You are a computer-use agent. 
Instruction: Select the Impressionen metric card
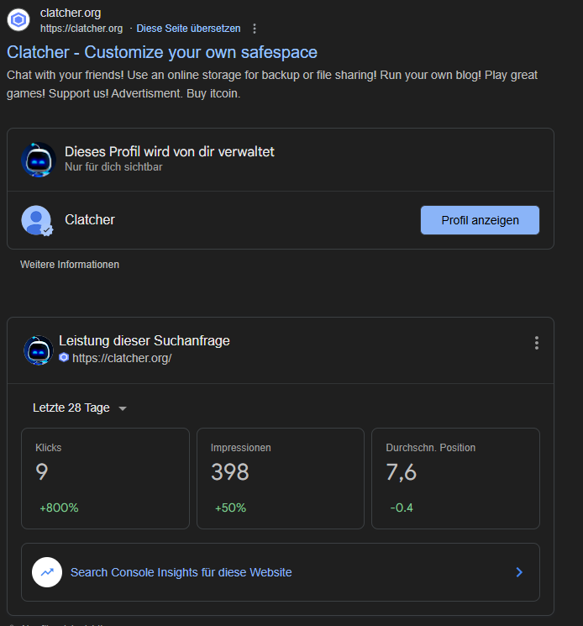point(281,478)
